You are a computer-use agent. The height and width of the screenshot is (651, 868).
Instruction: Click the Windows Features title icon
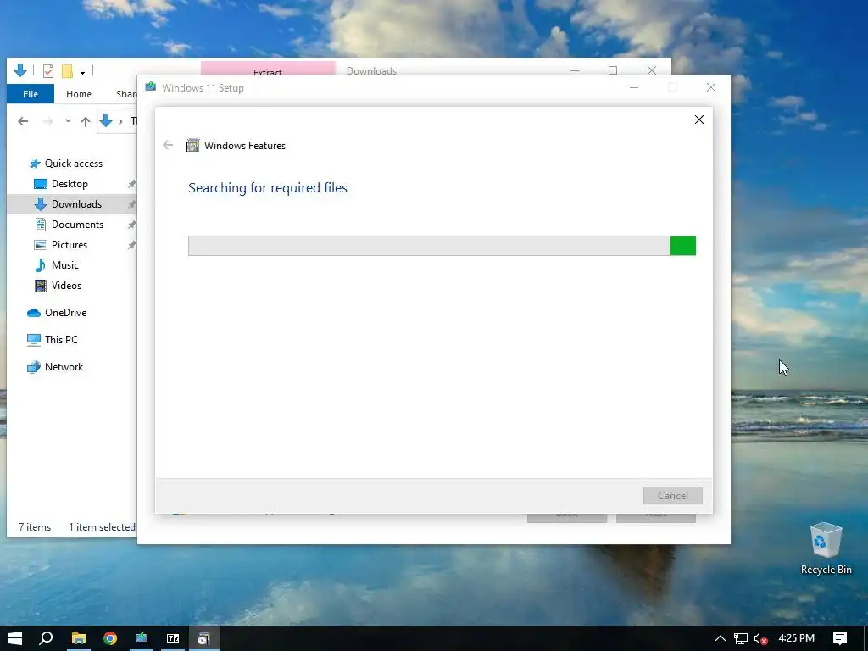click(x=192, y=146)
